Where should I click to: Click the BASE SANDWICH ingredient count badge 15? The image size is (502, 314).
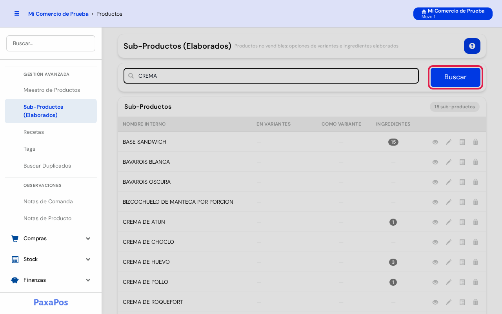coord(393,142)
